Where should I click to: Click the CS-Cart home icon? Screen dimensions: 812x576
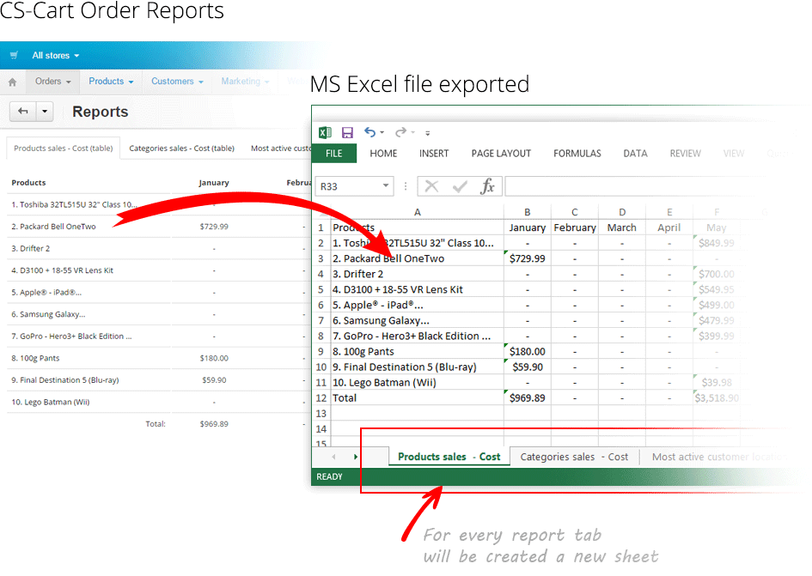(x=12, y=82)
